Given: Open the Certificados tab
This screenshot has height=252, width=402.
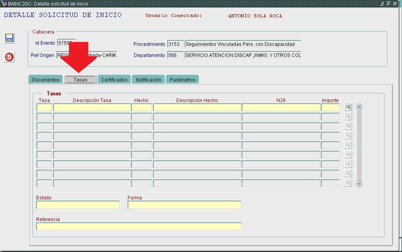Looking at the screenshot, I should (x=114, y=80).
